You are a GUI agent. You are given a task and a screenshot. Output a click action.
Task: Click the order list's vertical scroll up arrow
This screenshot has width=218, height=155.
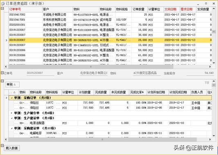point(214,9)
